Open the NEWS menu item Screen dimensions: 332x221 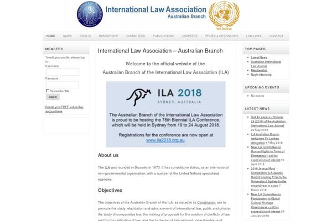(67, 36)
